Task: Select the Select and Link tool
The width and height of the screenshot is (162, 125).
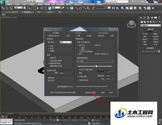Action: (x=3, y=8)
